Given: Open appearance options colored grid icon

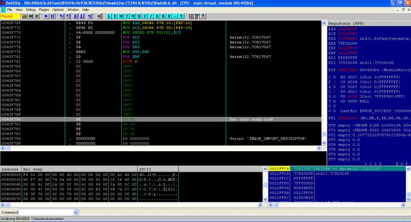Looking at the screenshot, I should [x=197, y=16].
